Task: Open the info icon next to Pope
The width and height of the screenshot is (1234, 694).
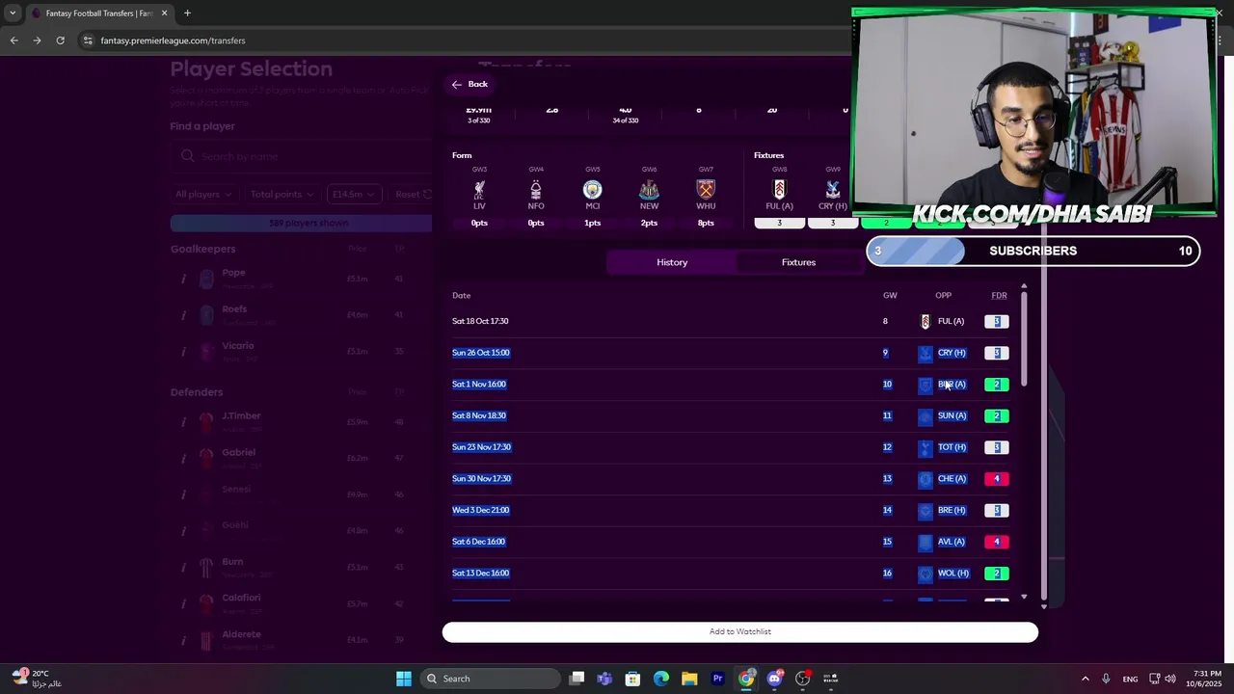Action: (x=183, y=280)
